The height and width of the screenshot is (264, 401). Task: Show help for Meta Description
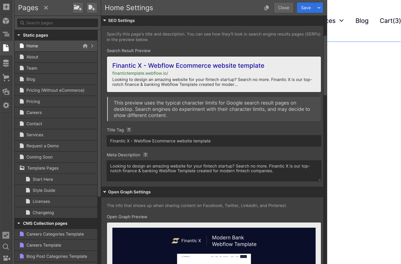(145, 155)
